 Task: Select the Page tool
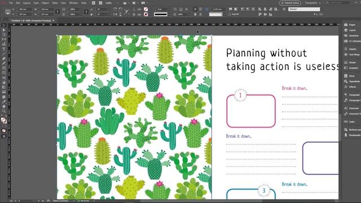coord(4,34)
